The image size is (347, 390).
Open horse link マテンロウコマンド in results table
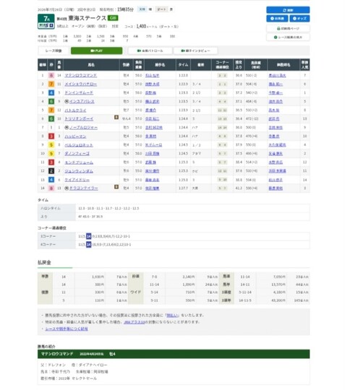point(81,75)
